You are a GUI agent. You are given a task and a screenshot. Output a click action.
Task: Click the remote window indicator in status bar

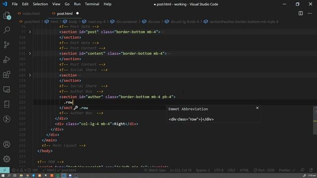4,170
